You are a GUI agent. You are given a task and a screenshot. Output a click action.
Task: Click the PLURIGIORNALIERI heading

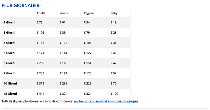pos(21,5)
